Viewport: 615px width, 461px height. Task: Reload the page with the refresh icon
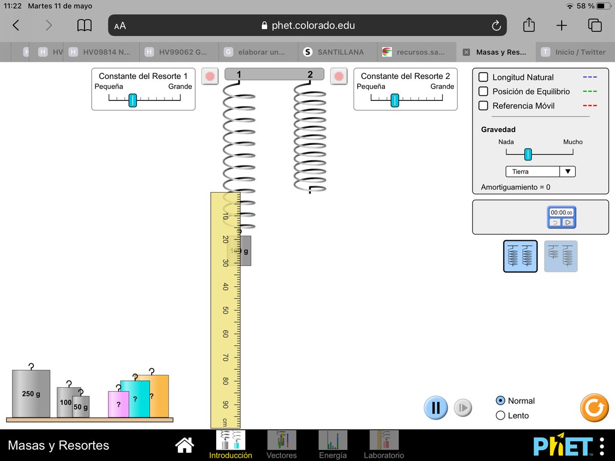pos(496,26)
